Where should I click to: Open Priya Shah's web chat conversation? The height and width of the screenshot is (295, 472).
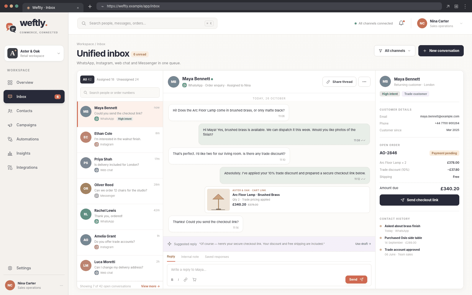point(120,165)
